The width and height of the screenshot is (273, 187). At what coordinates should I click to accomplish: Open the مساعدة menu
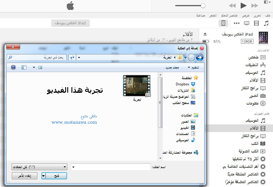click(x=201, y=15)
